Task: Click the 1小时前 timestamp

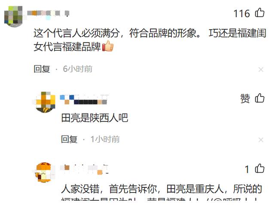Action: [105, 139]
